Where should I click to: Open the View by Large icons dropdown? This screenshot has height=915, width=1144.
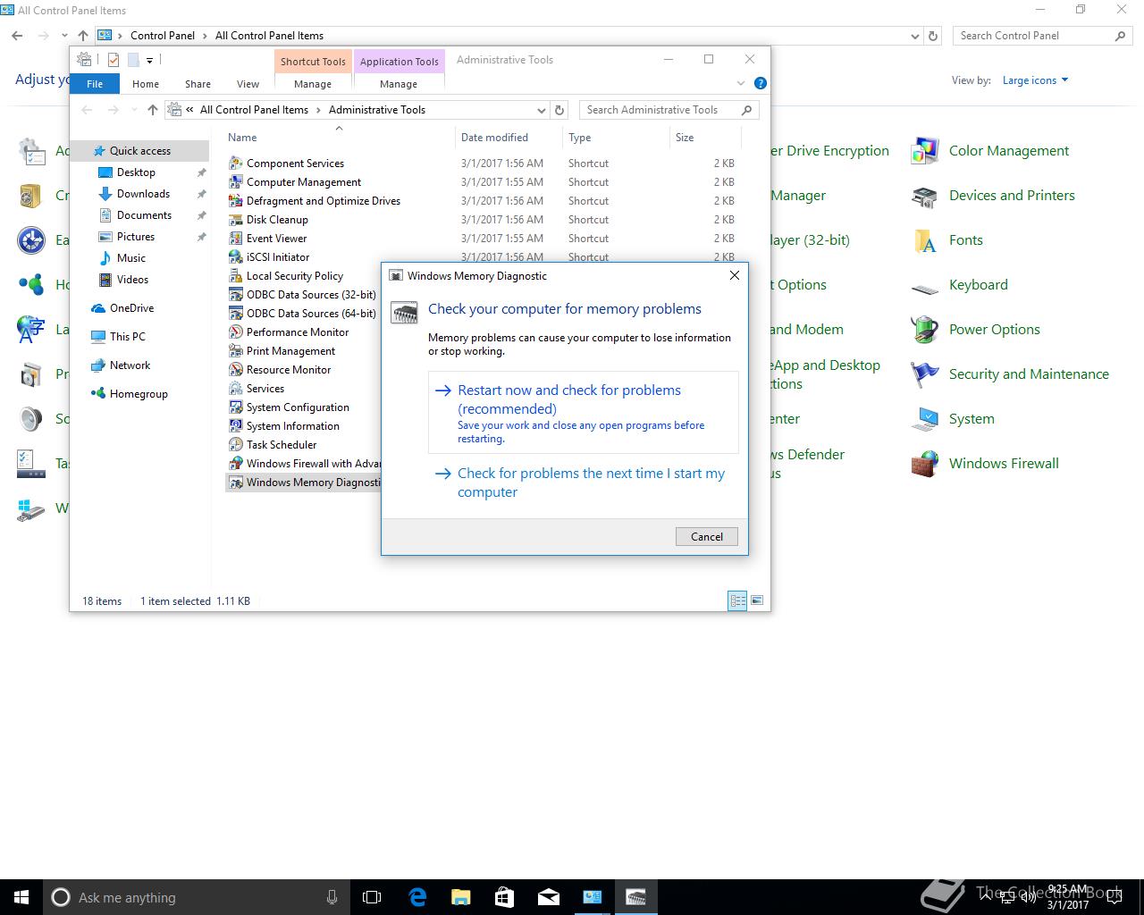(1035, 80)
